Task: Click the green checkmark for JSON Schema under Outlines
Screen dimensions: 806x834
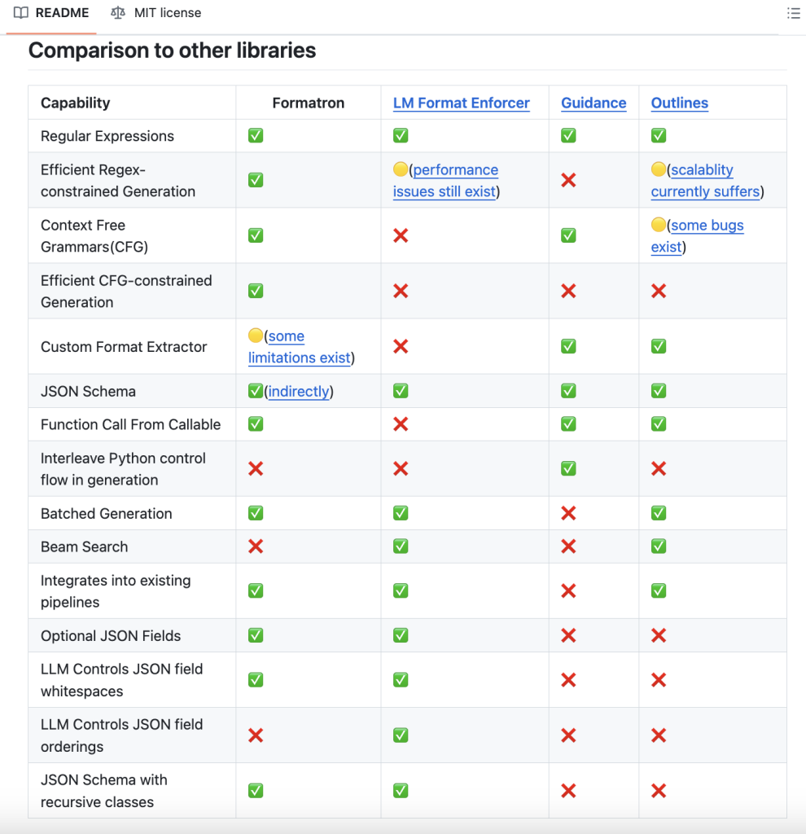Action: (x=658, y=391)
